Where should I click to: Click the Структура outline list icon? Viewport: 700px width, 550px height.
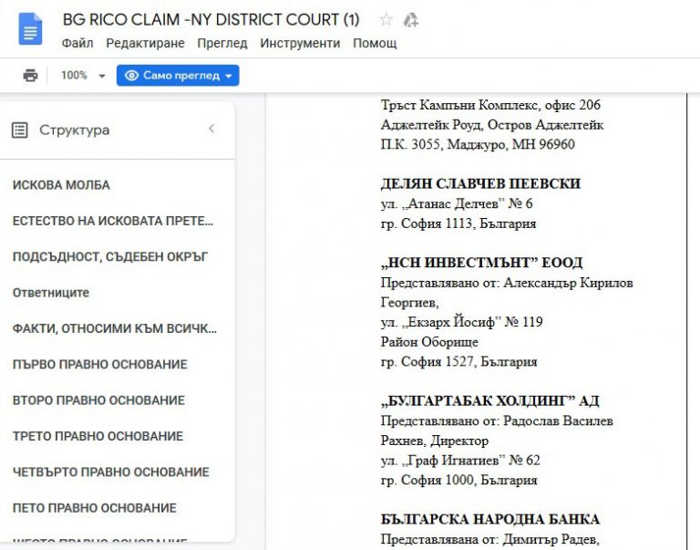tap(20, 130)
